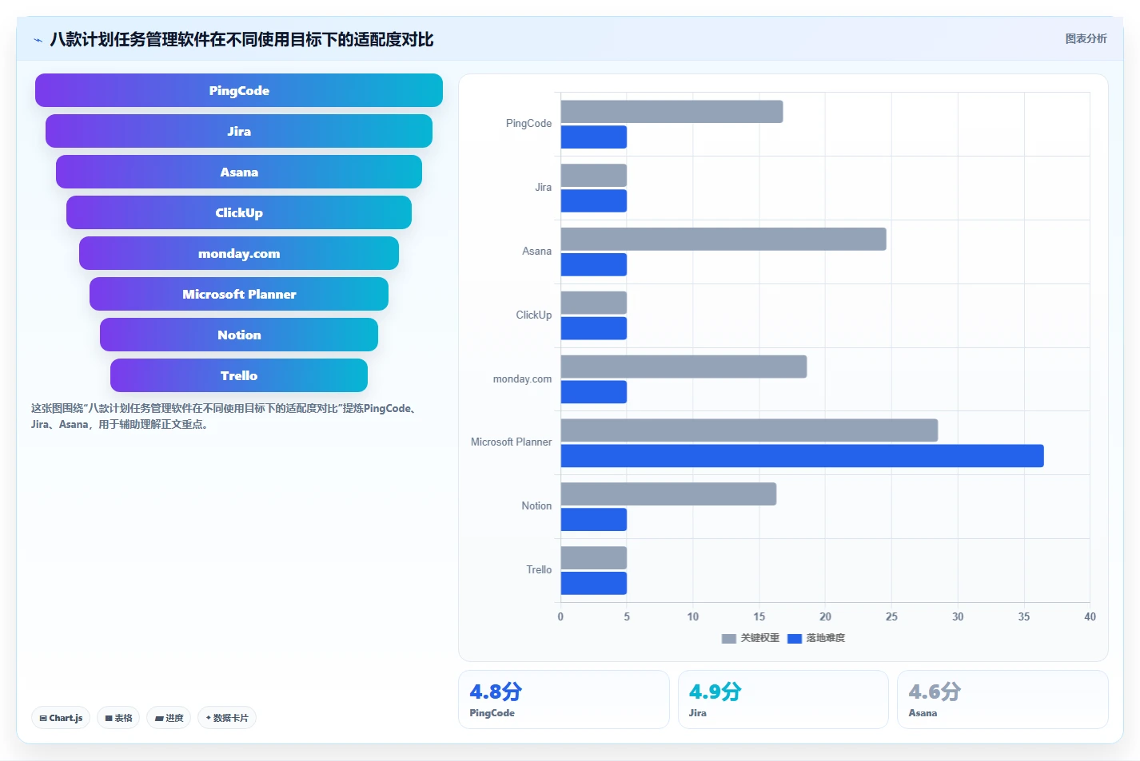
Task: Click Jira's blue bar in chart
Action: point(594,201)
